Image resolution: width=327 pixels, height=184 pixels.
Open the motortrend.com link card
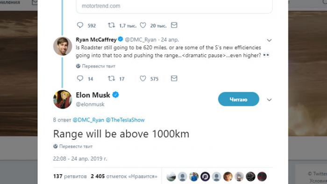(174, 6)
